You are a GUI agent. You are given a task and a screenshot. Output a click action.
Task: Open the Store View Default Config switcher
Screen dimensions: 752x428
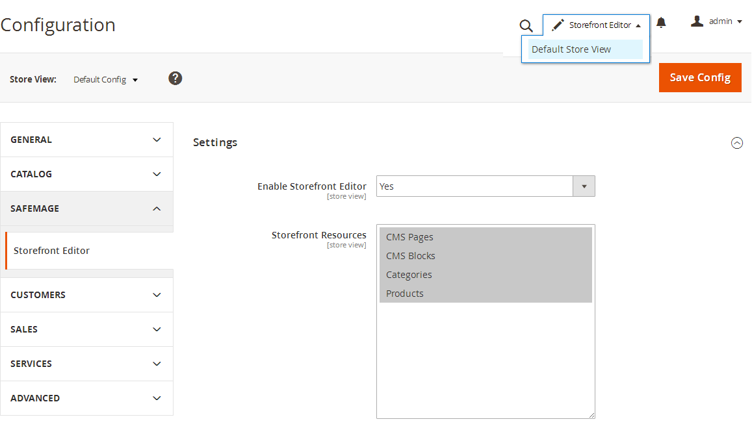105,80
